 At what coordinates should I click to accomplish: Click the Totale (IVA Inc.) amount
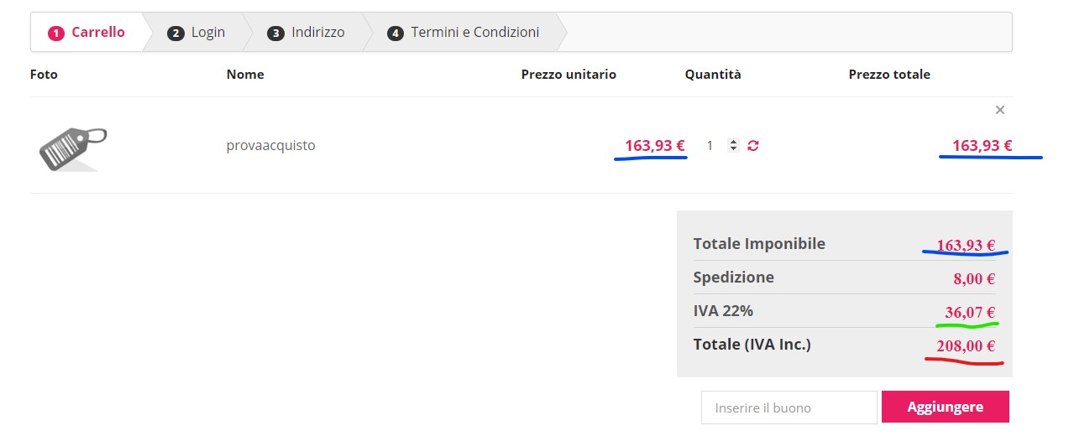tap(966, 345)
